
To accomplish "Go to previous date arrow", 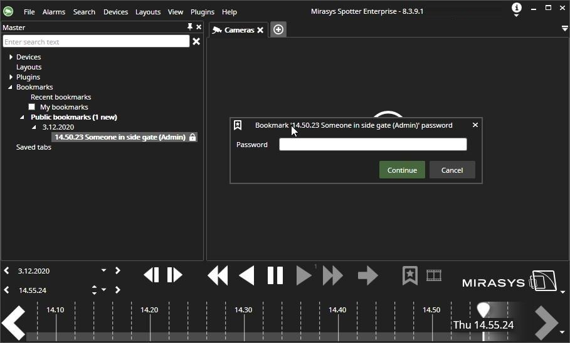I will [x=6, y=270].
